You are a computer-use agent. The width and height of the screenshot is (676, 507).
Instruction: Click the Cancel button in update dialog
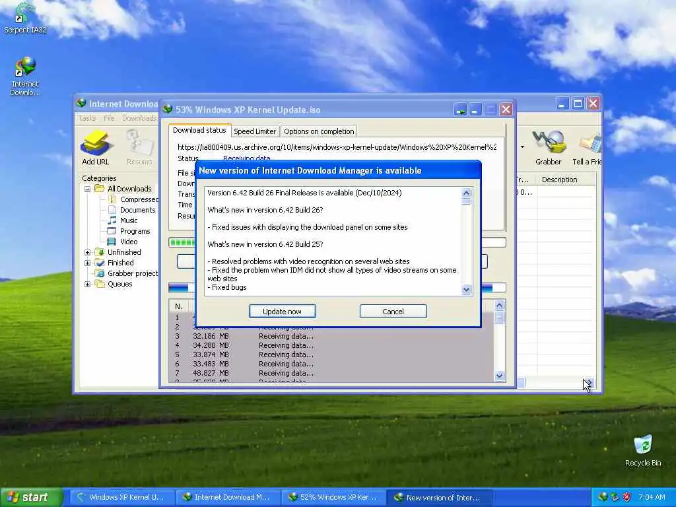[393, 312]
